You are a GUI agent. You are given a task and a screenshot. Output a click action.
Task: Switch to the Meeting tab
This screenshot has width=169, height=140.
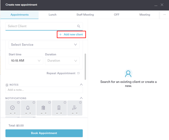145,15
